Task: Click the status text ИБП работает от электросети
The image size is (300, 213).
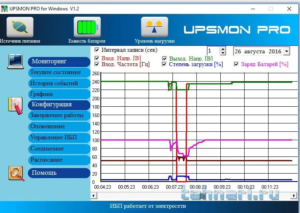Action: pos(148,206)
